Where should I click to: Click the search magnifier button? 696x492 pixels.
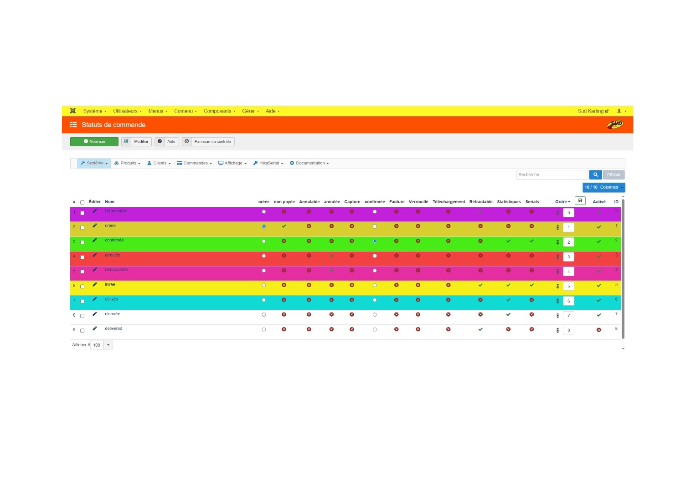tap(595, 174)
